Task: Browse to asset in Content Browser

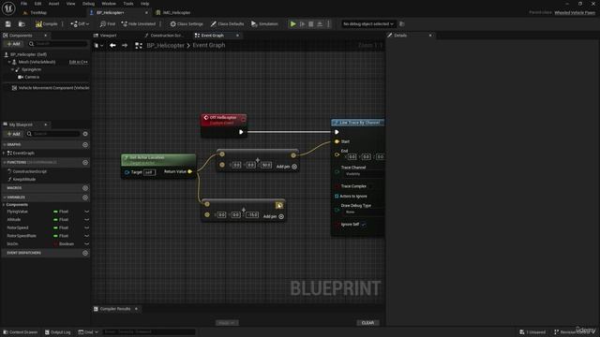Action: point(22,24)
